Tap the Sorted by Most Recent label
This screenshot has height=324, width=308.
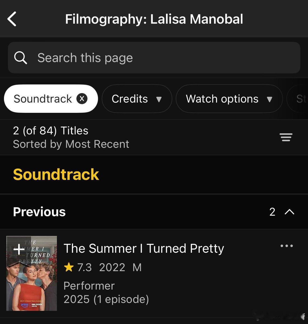click(71, 144)
